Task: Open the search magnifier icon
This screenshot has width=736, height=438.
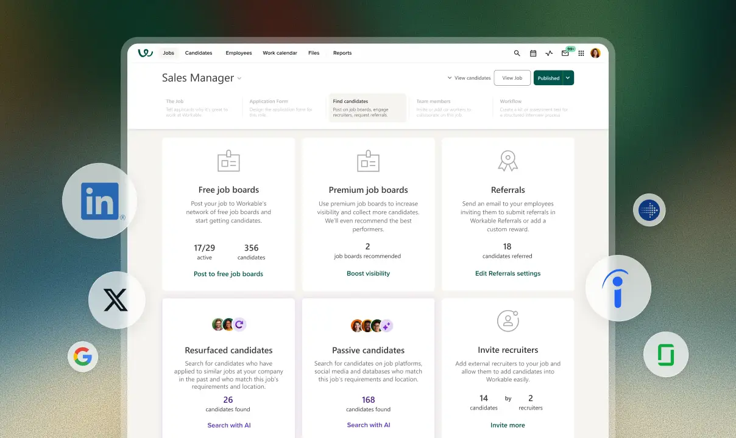Action: 517,54
